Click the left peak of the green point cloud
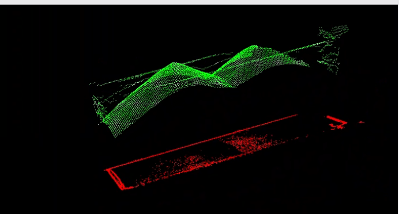Image resolution: width=399 pixels, height=214 pixels. (174, 64)
